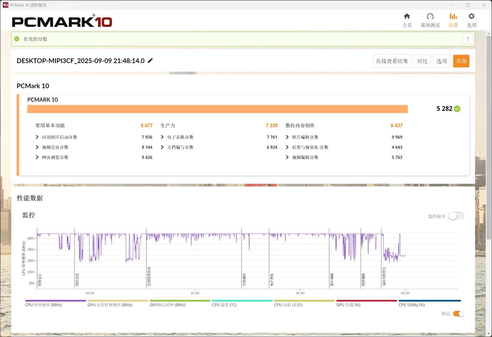The width and height of the screenshot is (492, 337).
Task: Click the 数位内容创作 group label
Action: click(x=300, y=125)
